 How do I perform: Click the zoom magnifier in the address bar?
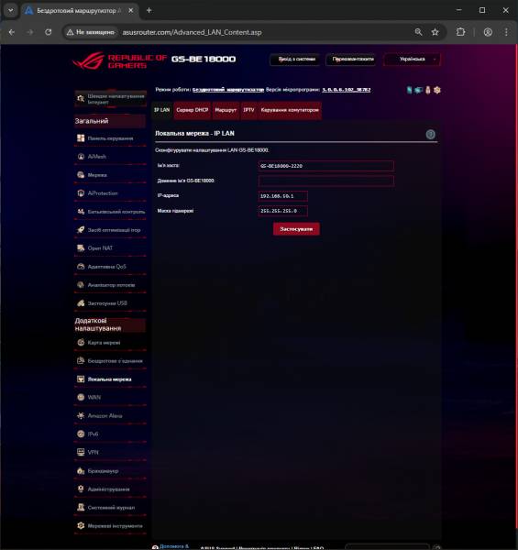418,32
